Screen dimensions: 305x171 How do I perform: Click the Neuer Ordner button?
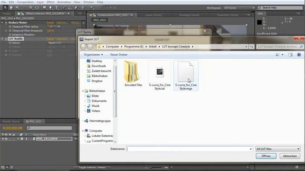tap(119, 55)
